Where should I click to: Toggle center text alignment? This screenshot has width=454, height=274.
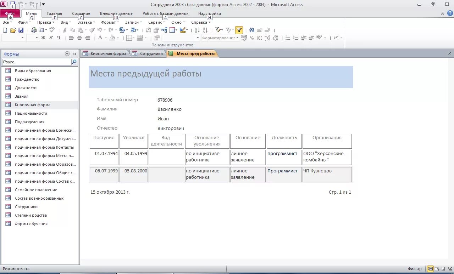pyautogui.click(x=79, y=38)
